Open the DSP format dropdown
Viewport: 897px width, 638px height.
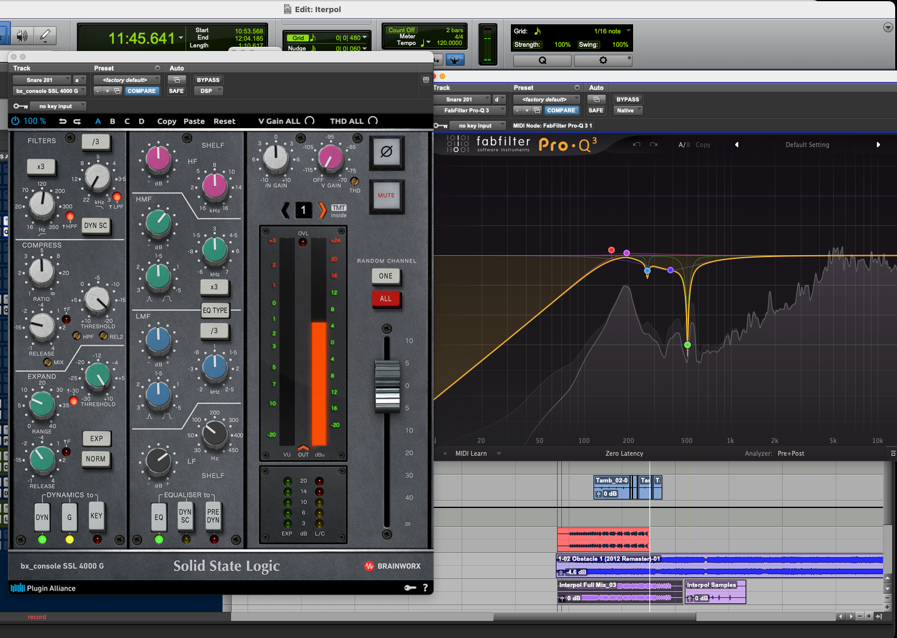pos(208,91)
